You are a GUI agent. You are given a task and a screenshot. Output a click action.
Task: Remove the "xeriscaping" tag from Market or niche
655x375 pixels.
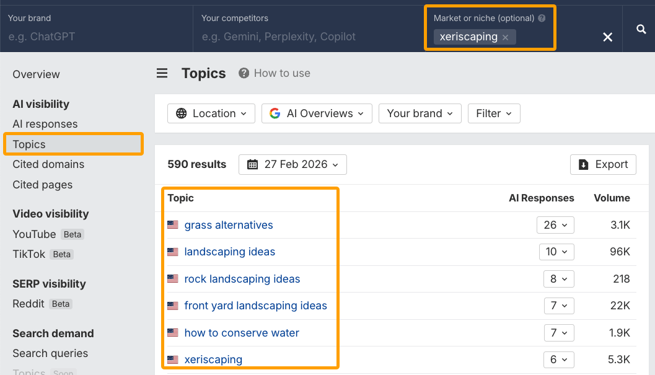pyautogui.click(x=506, y=37)
